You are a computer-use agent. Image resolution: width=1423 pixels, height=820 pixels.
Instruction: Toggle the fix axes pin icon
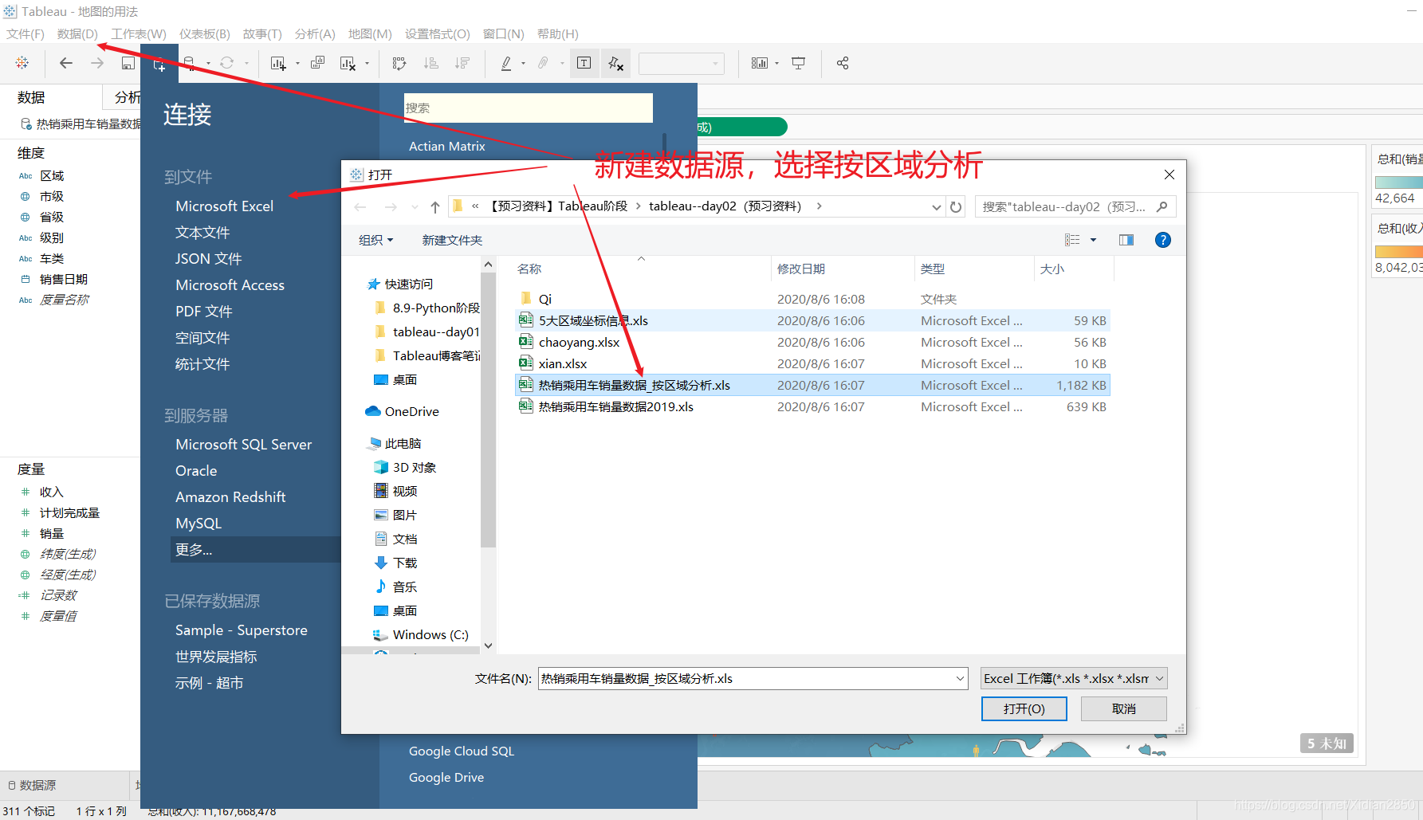point(615,63)
